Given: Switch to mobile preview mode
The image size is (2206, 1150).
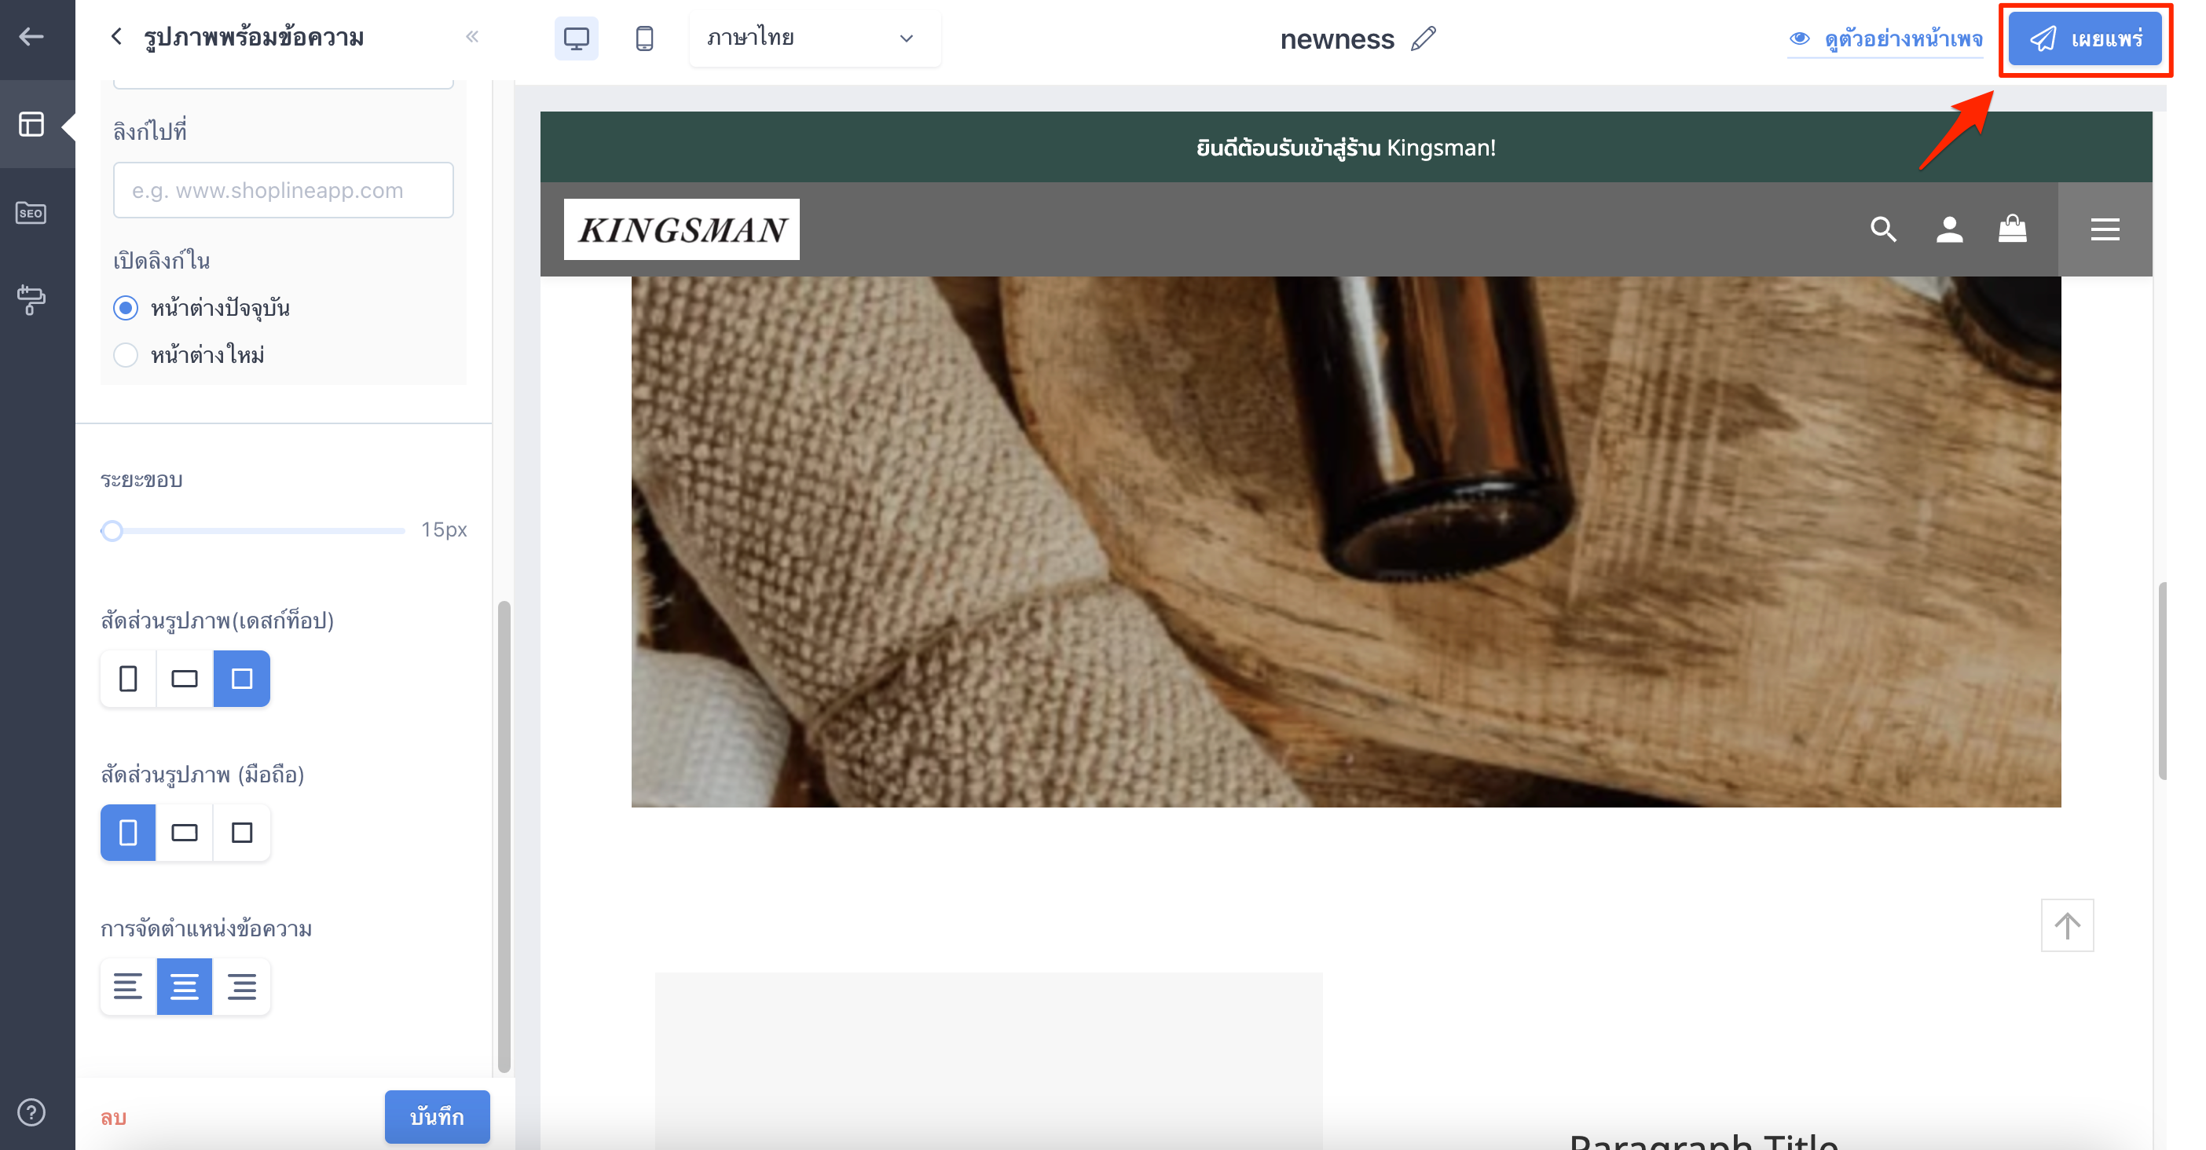Looking at the screenshot, I should [x=645, y=38].
